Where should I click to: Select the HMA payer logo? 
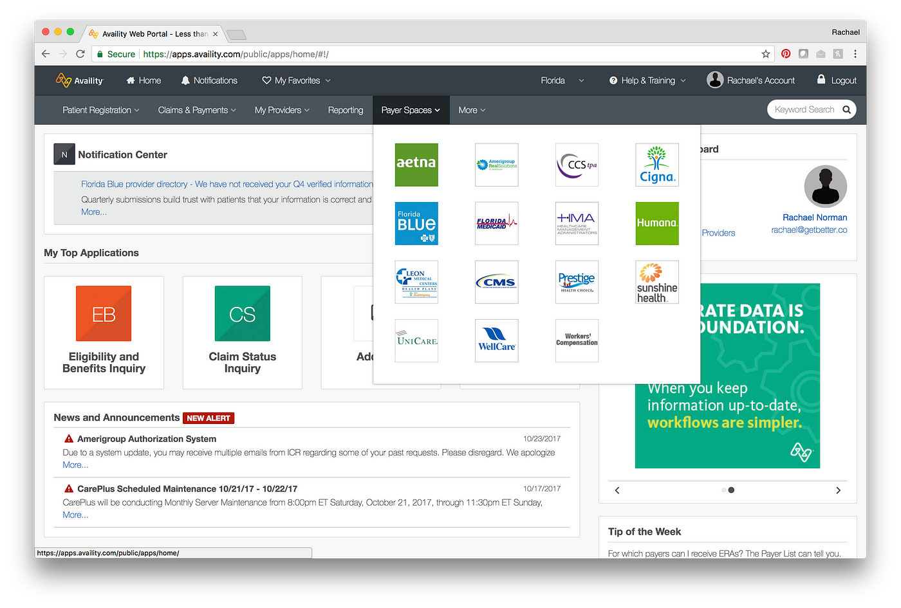click(x=577, y=223)
